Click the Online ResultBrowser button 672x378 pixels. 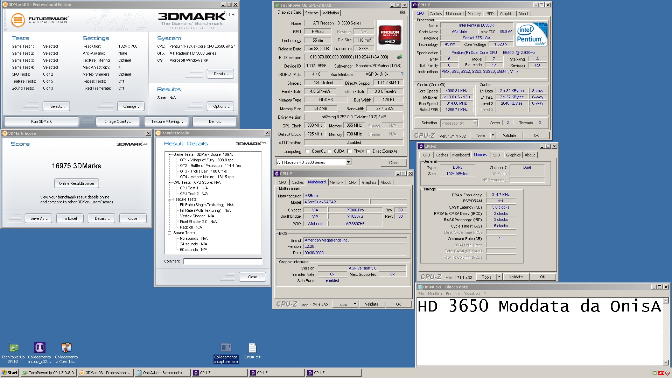77,183
